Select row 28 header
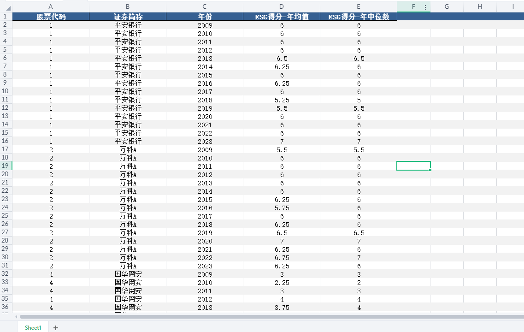Screen dimensions: 524x332 click(x=5, y=240)
